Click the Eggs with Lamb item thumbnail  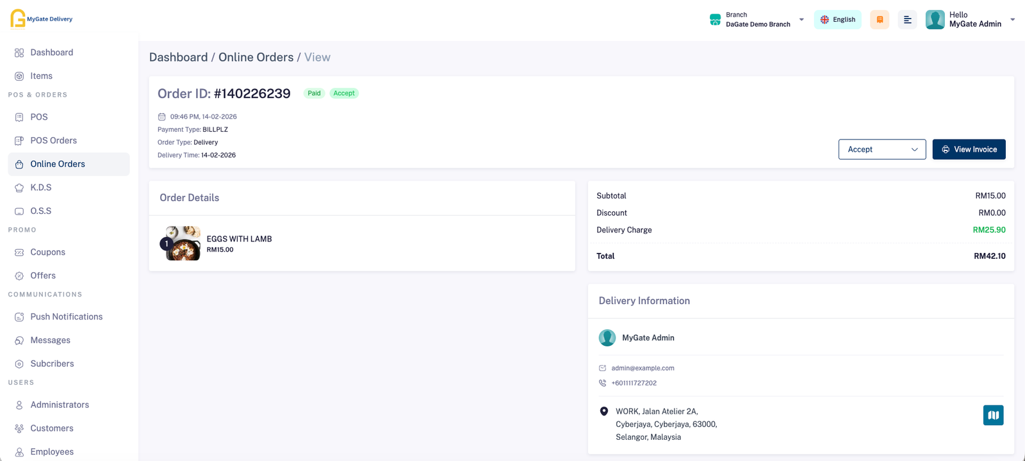click(x=183, y=243)
